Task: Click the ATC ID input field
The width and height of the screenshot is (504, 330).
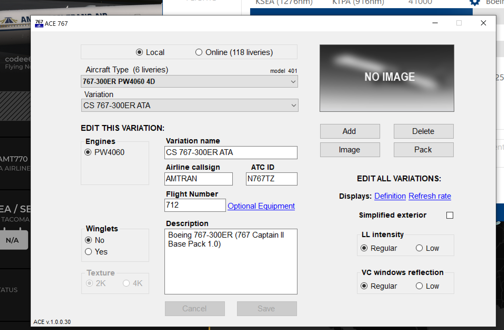Action: click(271, 179)
